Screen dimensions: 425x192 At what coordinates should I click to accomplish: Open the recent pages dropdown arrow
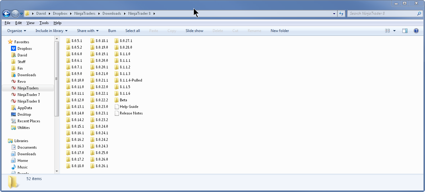tap(21, 14)
